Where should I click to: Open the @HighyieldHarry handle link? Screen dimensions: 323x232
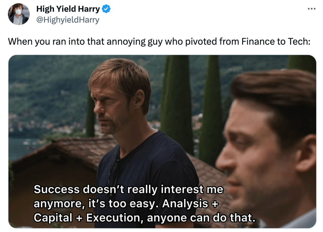click(68, 20)
